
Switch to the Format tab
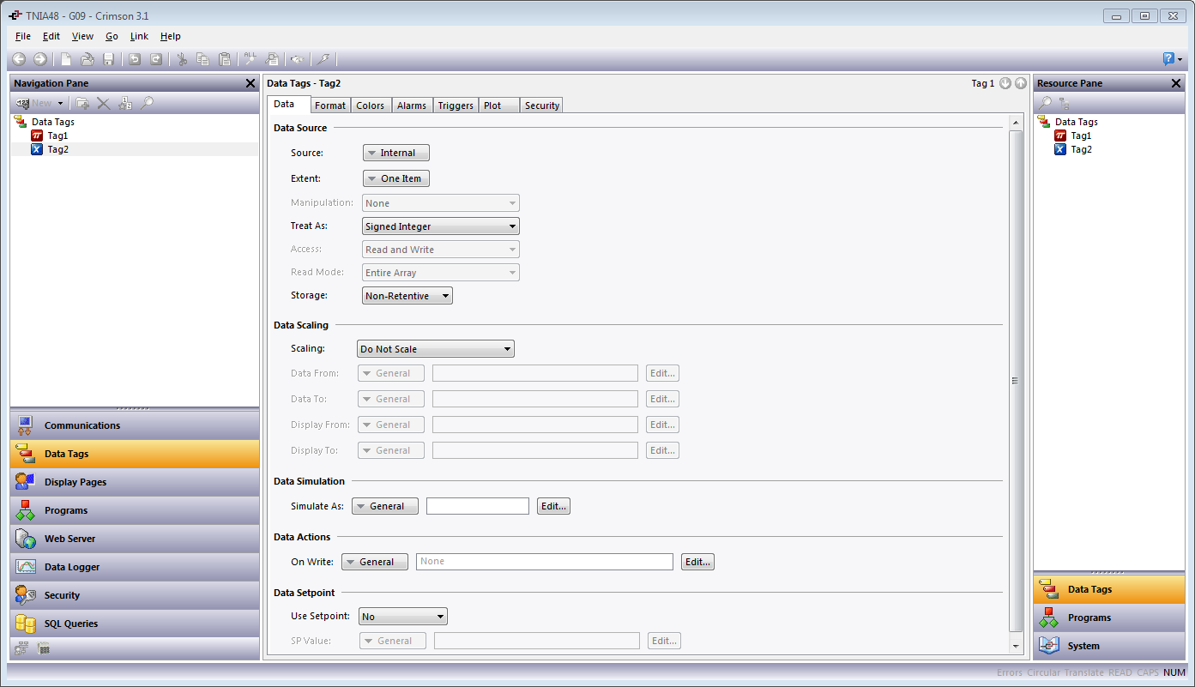coord(330,105)
